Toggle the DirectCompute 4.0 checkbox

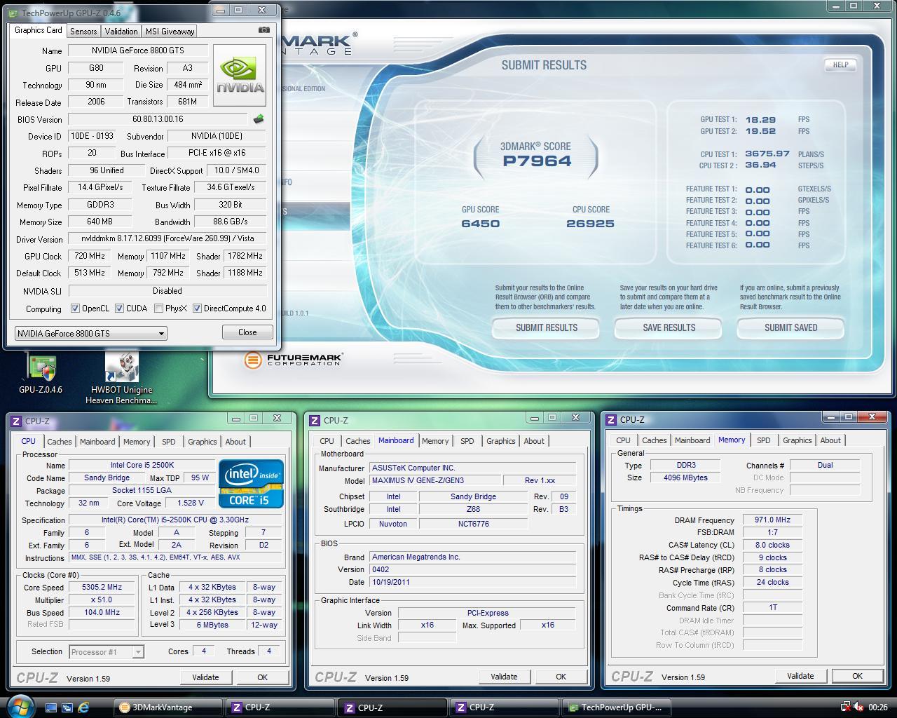(x=198, y=309)
